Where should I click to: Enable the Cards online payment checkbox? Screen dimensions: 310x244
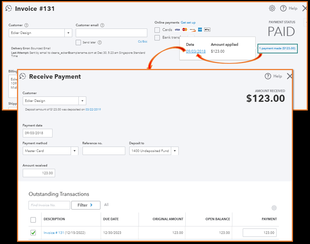click(157, 30)
